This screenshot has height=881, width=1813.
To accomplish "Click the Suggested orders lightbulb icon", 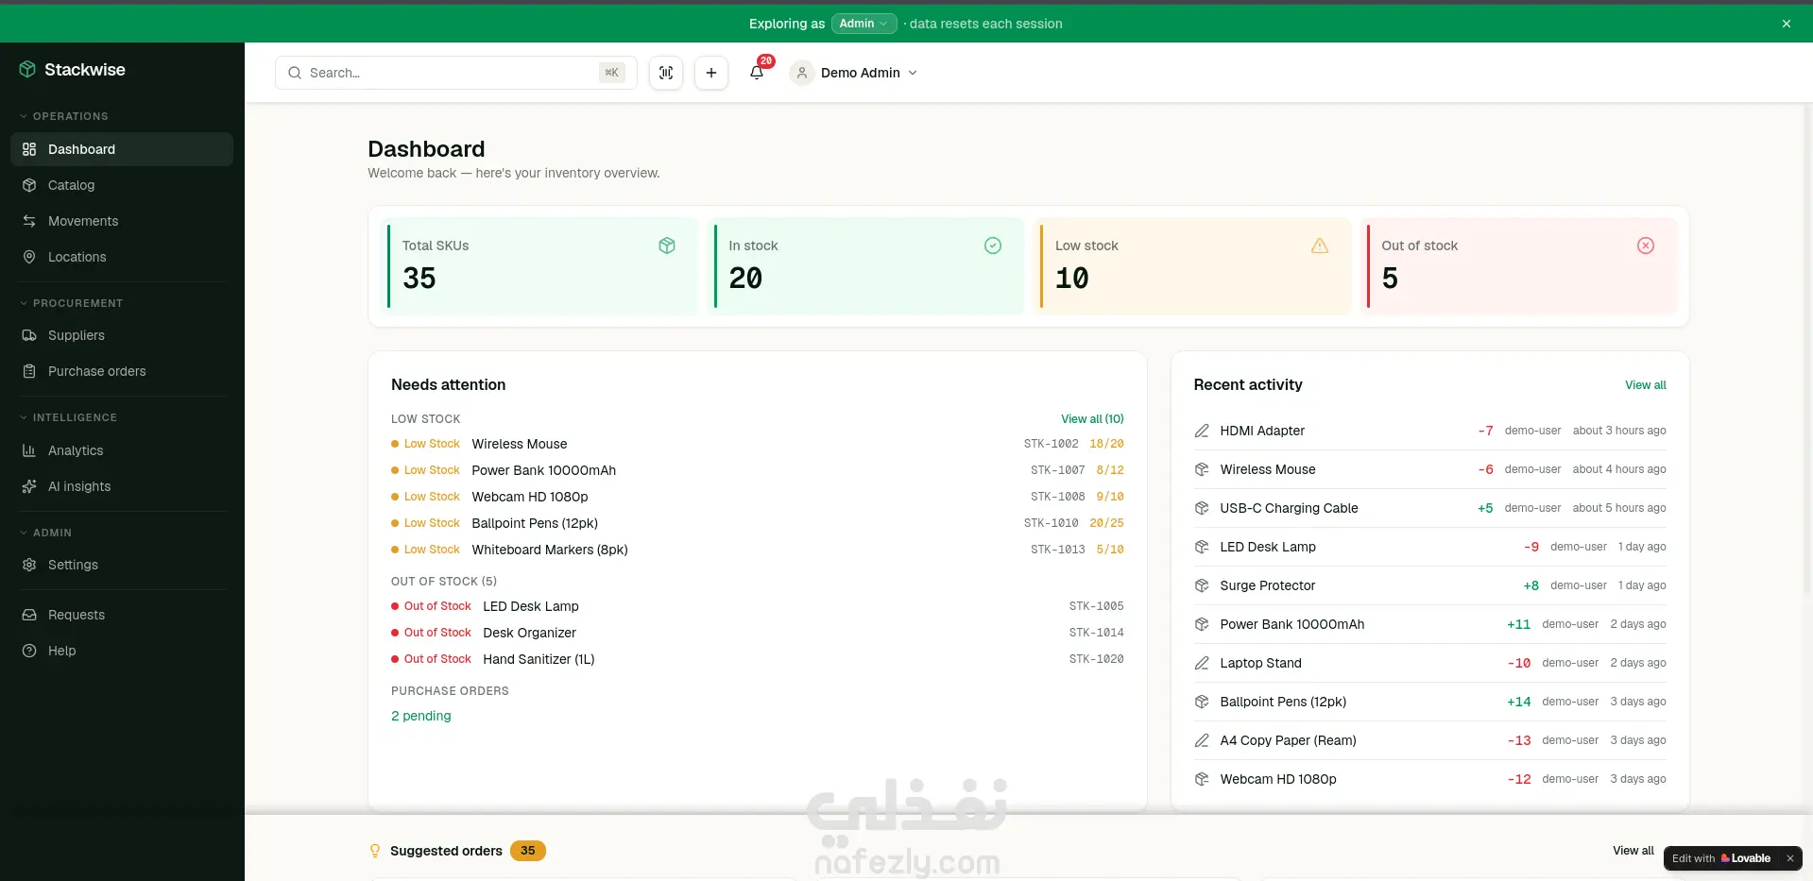I will [x=375, y=851].
